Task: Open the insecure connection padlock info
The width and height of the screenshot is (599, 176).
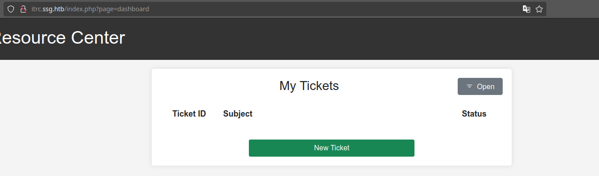Action: coord(23,9)
